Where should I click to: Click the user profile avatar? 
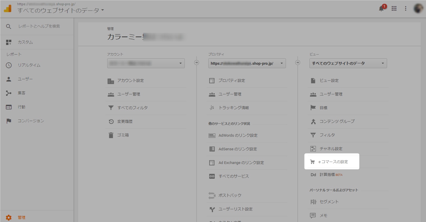418,8
